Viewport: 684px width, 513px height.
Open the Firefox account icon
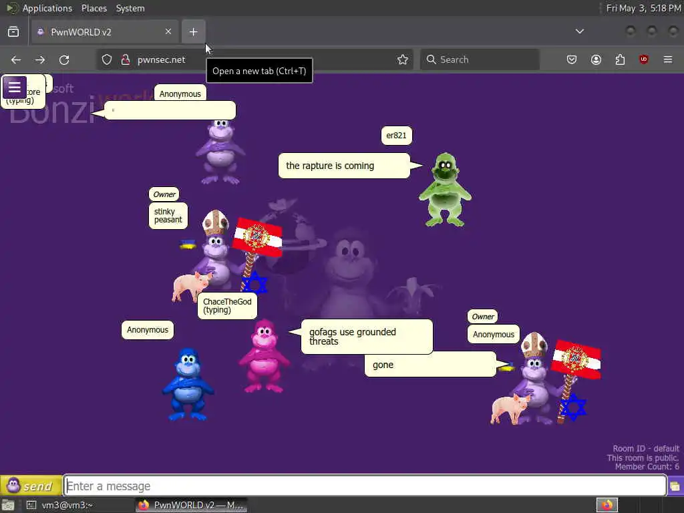pos(596,59)
